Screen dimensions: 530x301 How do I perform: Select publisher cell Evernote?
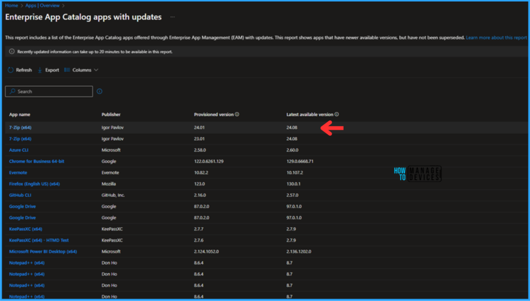110,172
